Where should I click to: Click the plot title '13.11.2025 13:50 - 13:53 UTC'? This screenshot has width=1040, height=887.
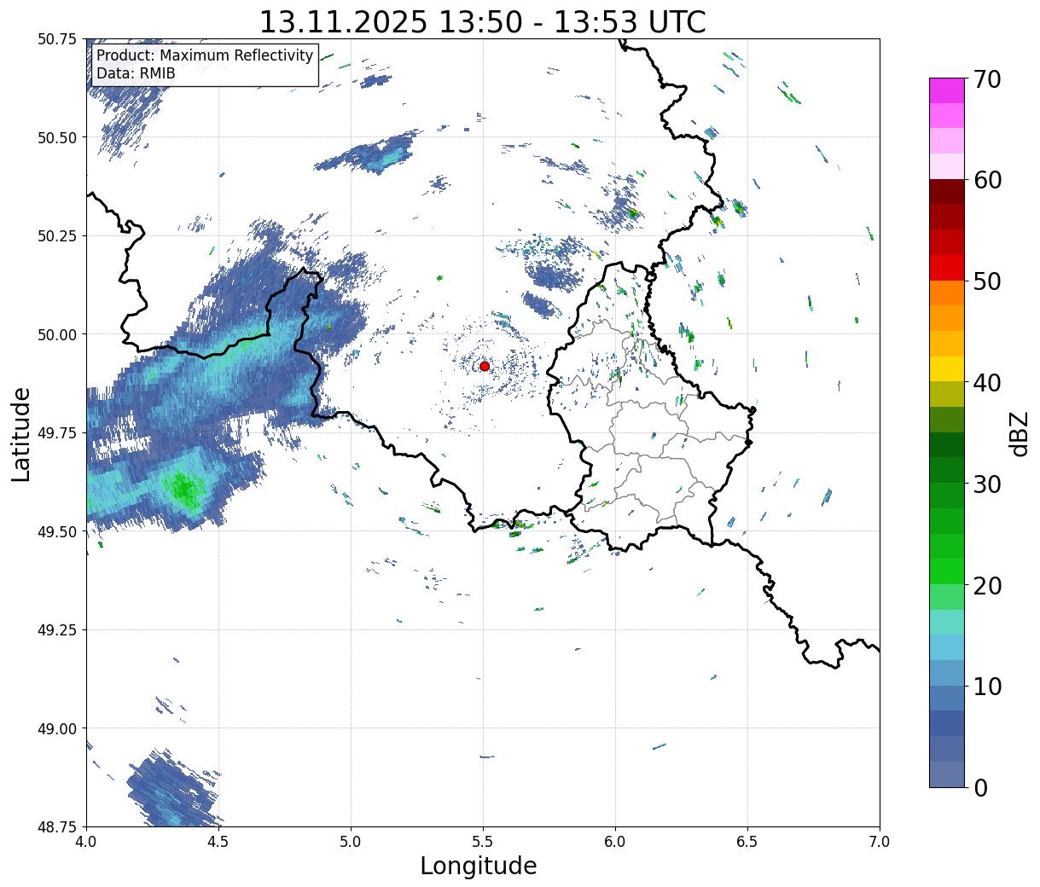pyautogui.click(x=482, y=21)
